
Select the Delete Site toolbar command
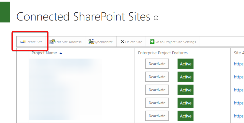(131, 42)
